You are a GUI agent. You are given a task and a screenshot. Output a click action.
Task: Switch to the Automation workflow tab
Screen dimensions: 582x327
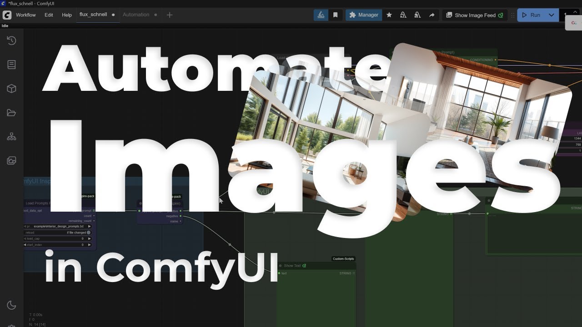click(x=137, y=15)
